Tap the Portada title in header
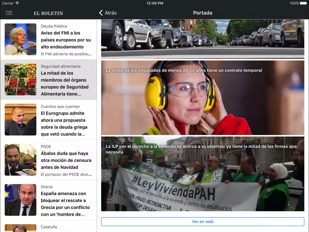The width and height of the screenshot is (309, 232). tap(203, 13)
